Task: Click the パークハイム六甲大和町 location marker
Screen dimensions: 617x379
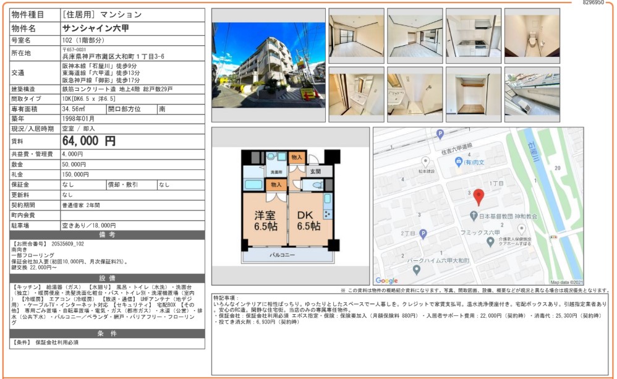Action: [416, 270]
